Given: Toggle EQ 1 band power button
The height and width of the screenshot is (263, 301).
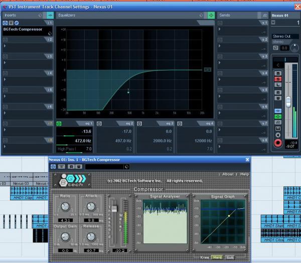Looking at the screenshot, I should tap(59, 123).
